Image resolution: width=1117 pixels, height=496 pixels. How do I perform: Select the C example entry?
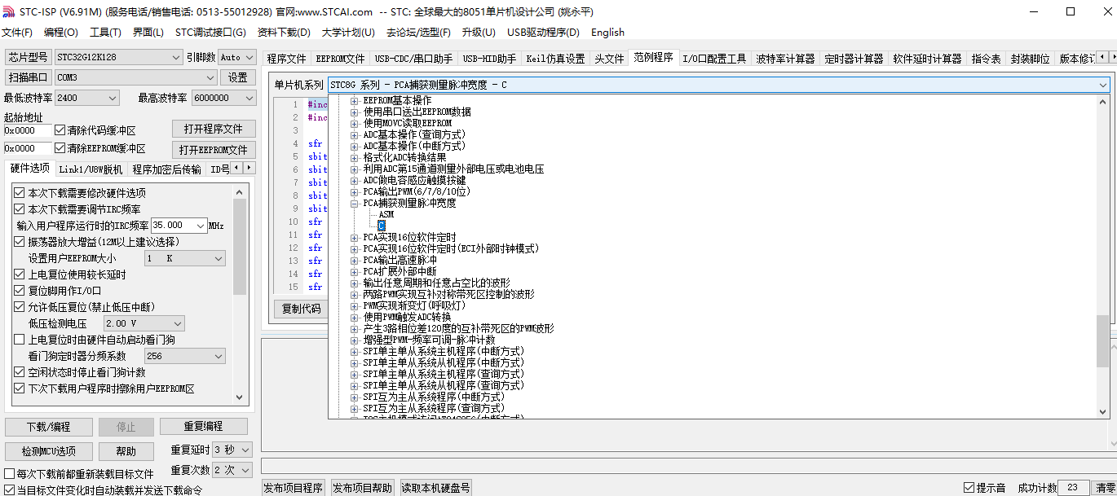point(382,226)
